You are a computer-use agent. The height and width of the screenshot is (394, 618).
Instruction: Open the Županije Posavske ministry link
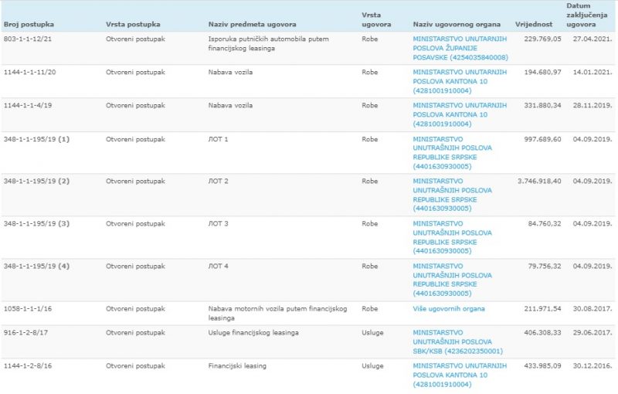[x=460, y=48]
